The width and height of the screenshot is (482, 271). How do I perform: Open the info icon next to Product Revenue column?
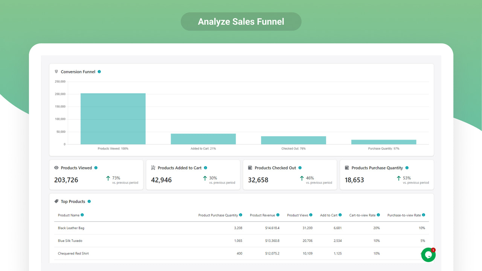pyautogui.click(x=279, y=215)
